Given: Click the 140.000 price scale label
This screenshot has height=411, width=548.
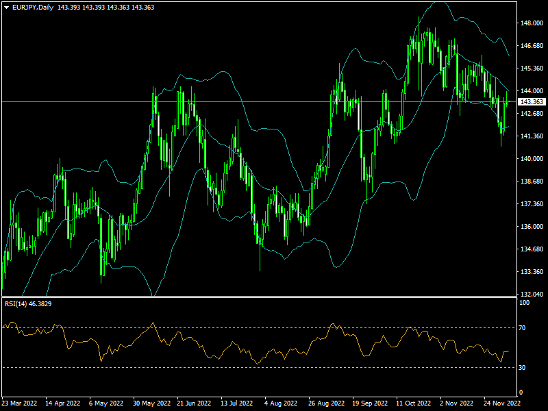Looking at the screenshot, I should click(532, 159).
